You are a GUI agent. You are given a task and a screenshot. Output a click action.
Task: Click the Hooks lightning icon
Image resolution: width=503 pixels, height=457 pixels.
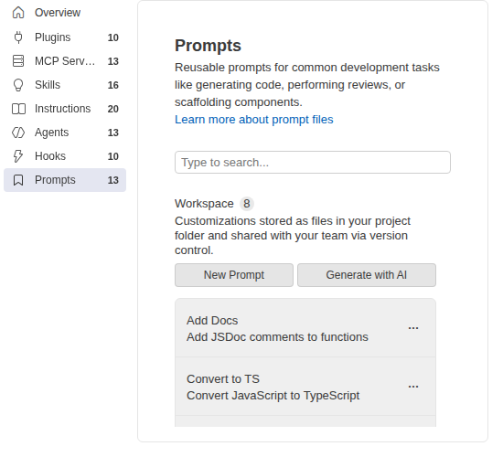pos(18,156)
